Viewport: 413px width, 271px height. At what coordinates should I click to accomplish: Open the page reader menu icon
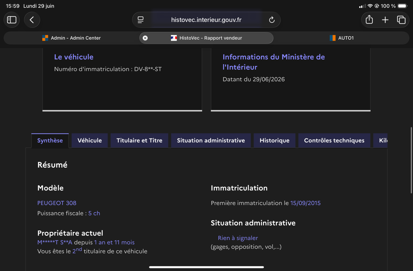[140, 20]
